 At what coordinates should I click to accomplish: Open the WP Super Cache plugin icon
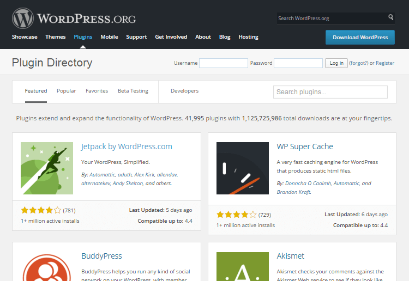[x=243, y=168]
